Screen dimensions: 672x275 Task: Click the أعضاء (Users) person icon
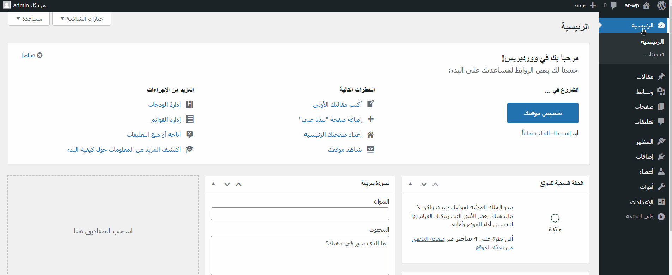coord(661,172)
